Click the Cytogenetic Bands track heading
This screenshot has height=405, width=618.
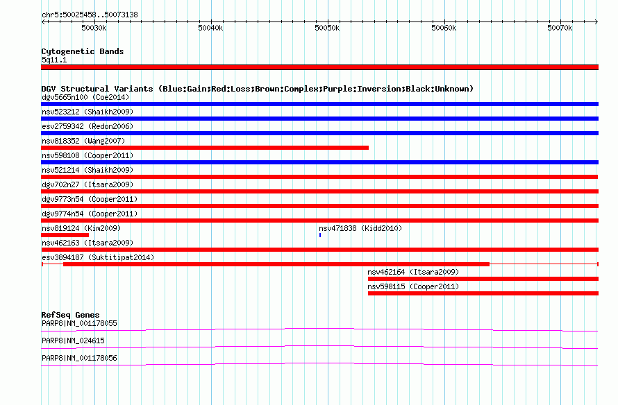pos(83,51)
